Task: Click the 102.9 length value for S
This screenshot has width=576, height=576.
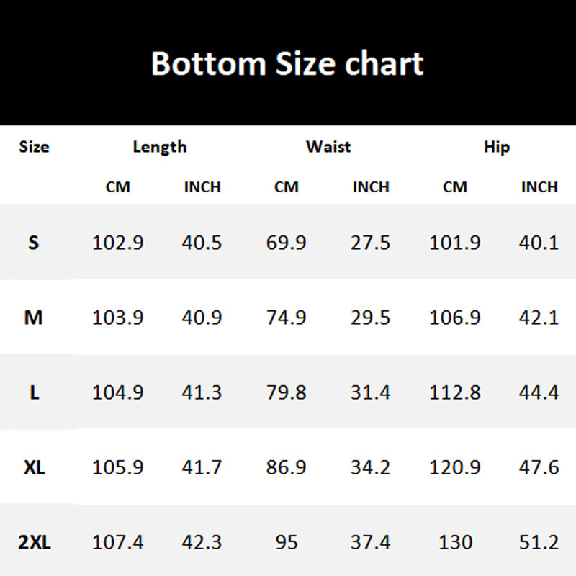Action: coord(117,243)
